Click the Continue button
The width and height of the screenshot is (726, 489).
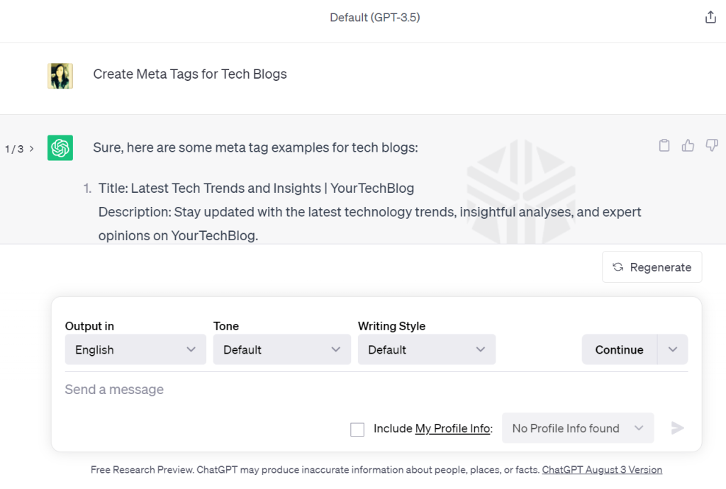619,349
